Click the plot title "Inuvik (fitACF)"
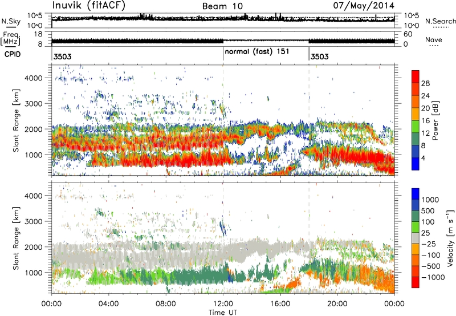The width and height of the screenshot is (456, 316). 89,5
